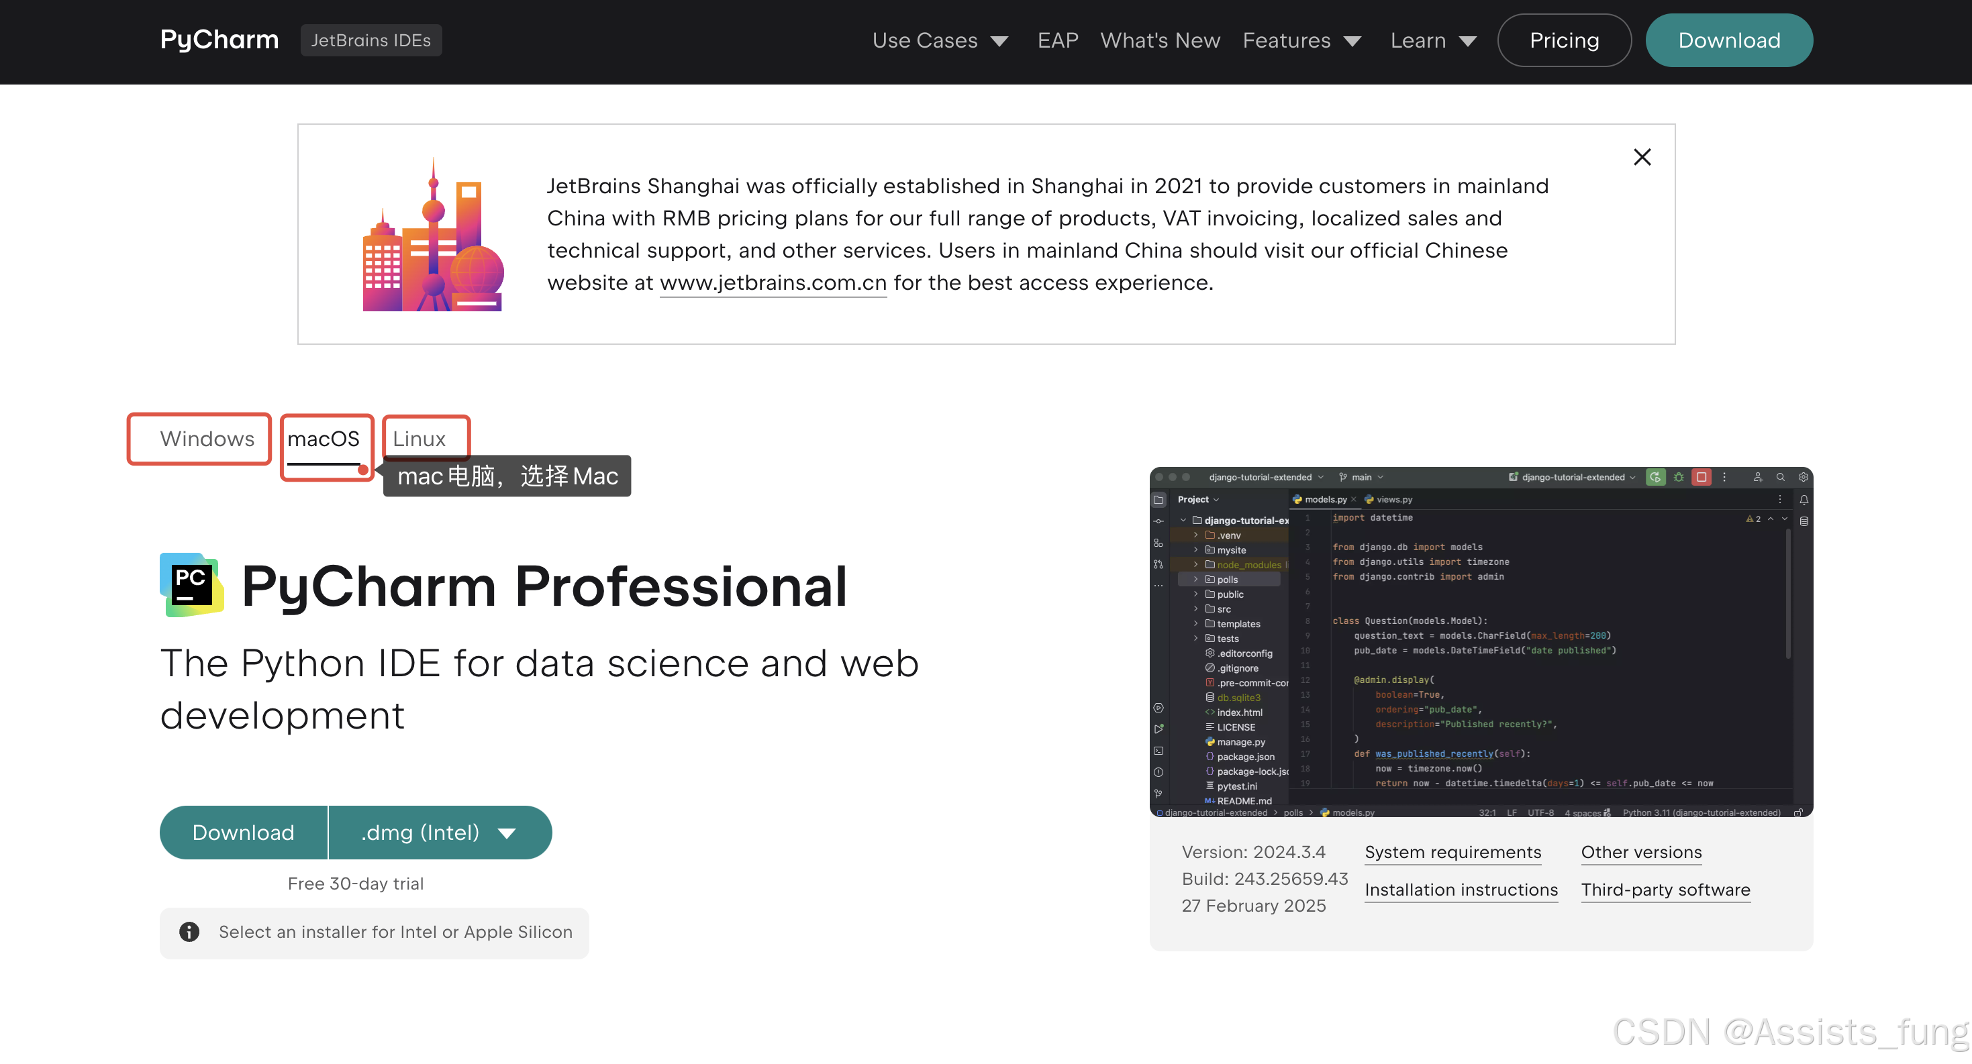Switch to the Linux tab
The width and height of the screenshot is (1972, 1064).
(419, 438)
